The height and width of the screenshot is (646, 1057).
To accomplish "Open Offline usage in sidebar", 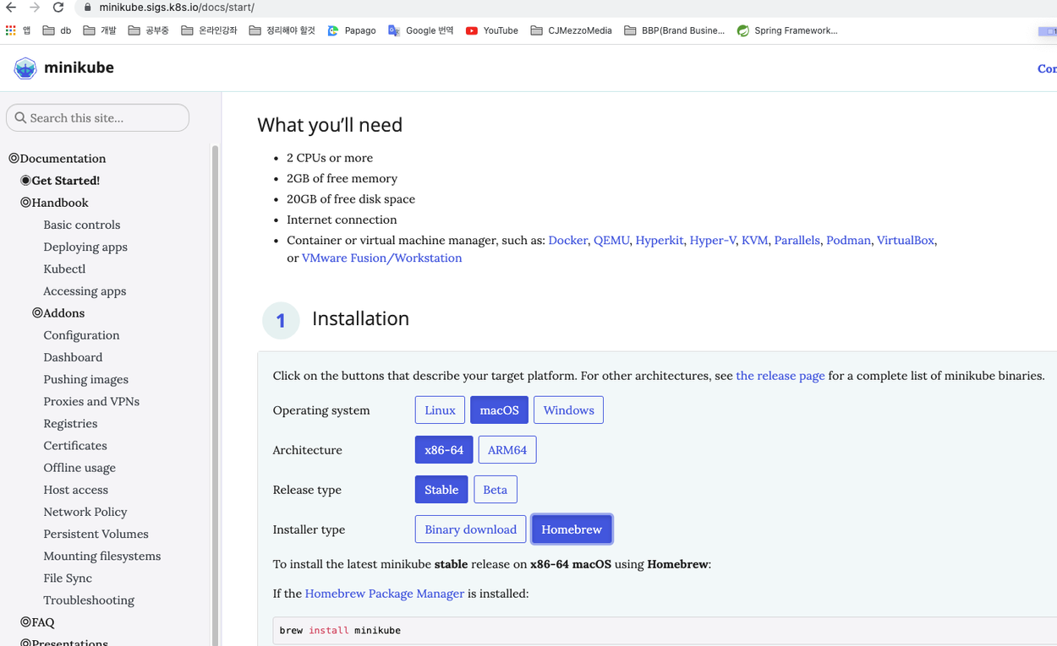I will click(79, 467).
